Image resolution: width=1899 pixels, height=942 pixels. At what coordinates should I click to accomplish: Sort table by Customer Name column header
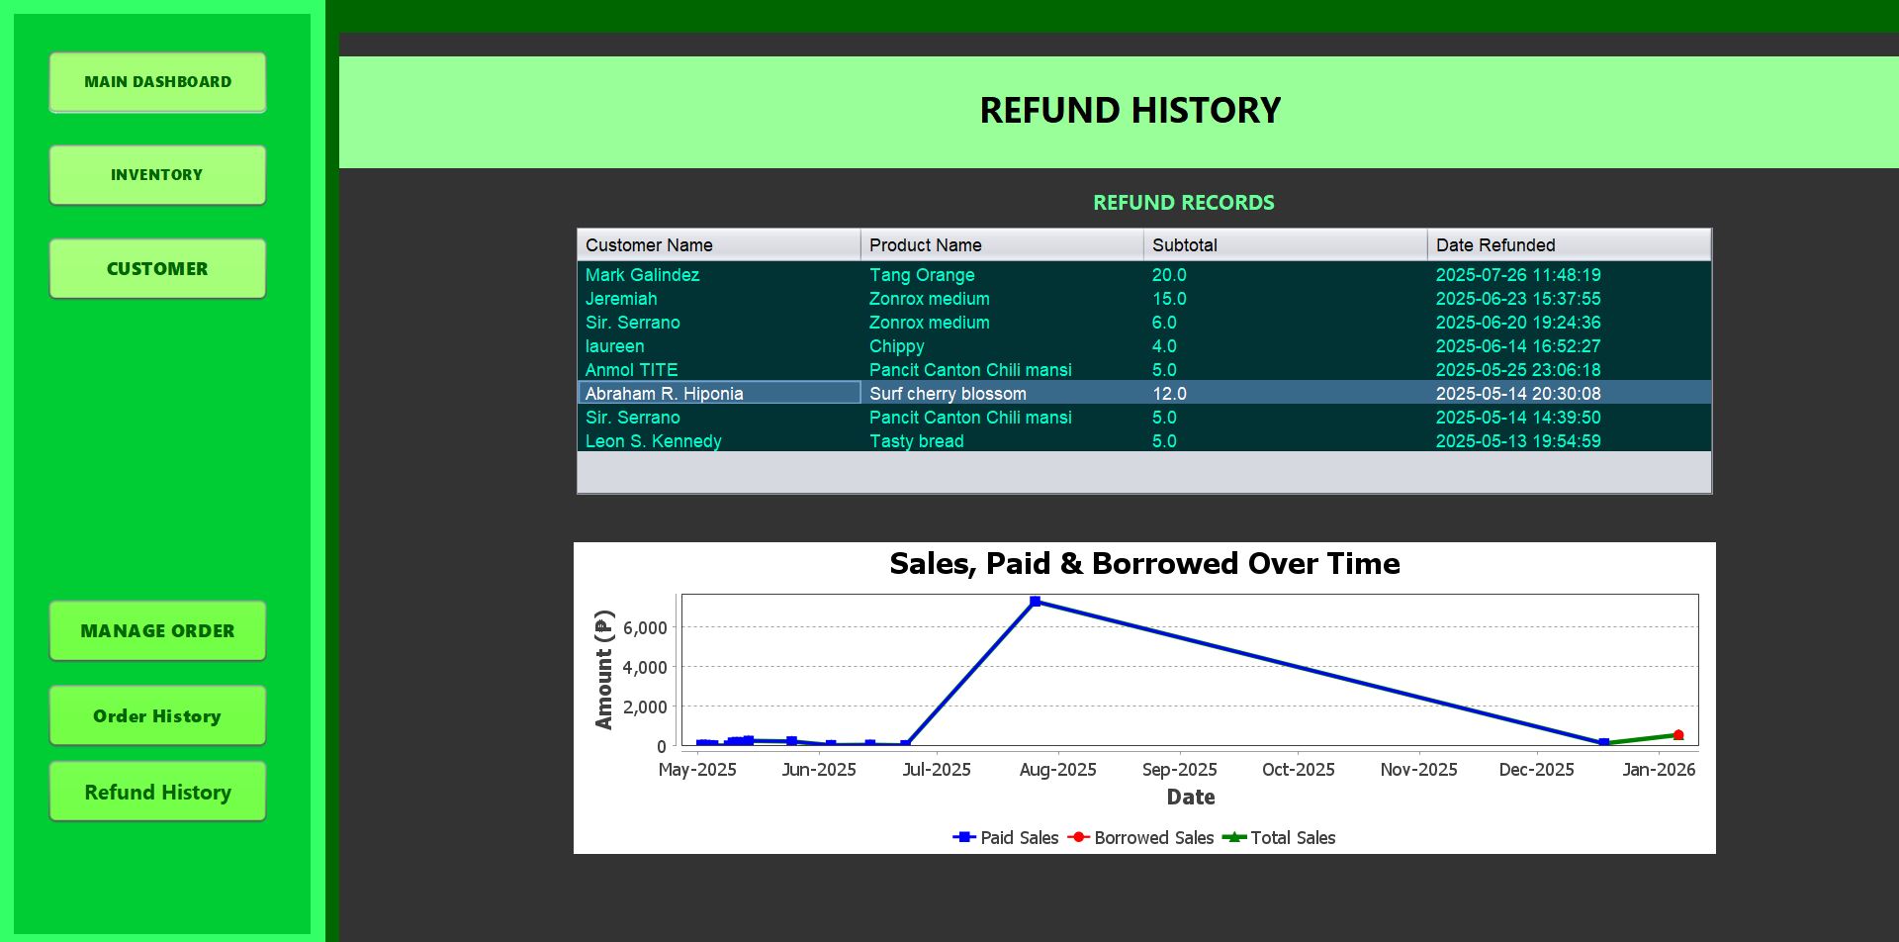coord(719,244)
